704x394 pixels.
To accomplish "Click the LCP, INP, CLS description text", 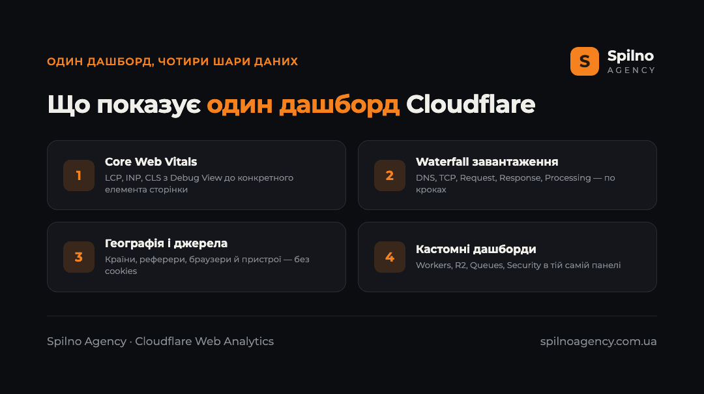I will pyautogui.click(x=199, y=184).
